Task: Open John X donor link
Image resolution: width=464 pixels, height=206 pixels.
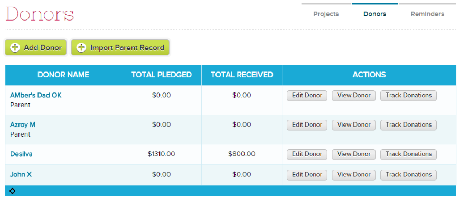Action: click(x=21, y=174)
